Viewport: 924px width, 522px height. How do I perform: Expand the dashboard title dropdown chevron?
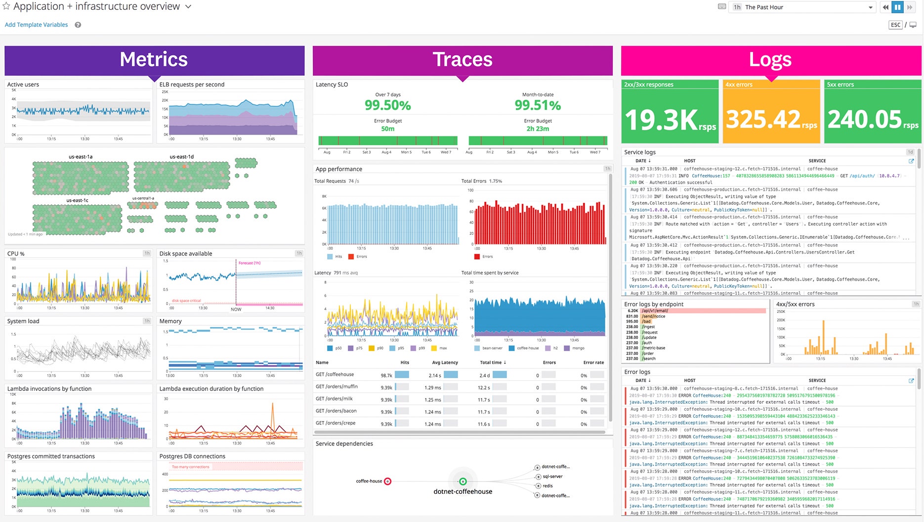(188, 7)
